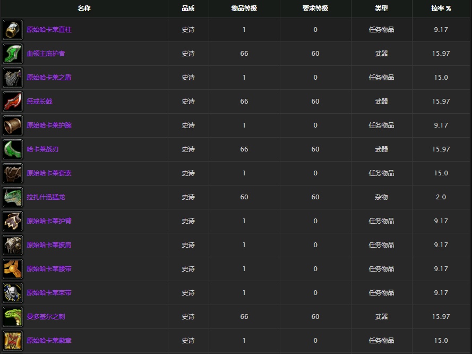The width and height of the screenshot is (472, 354).
Task: Open the 原始哈卡莱护腕 bracer icon
Action: point(13,125)
